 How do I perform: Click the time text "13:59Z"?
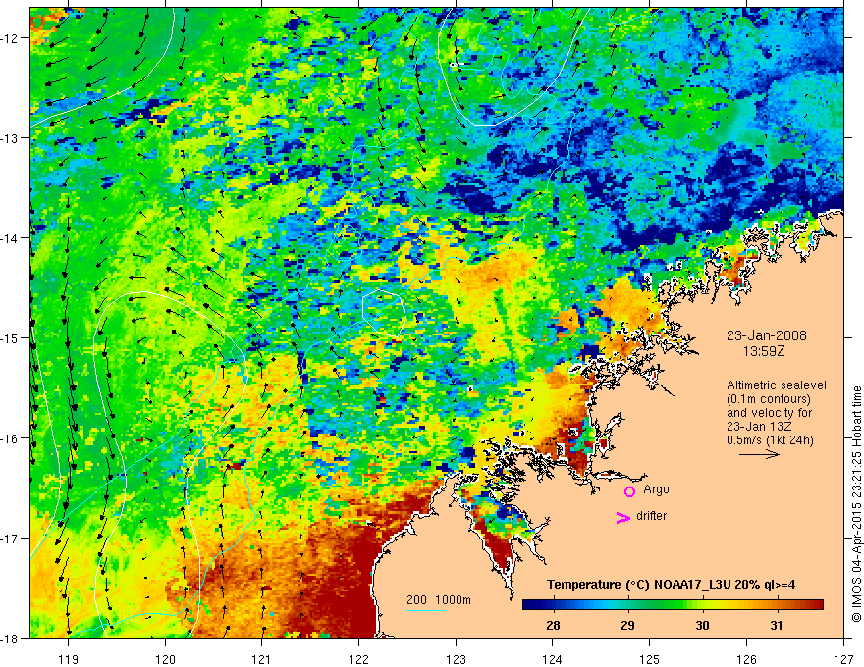[764, 351]
